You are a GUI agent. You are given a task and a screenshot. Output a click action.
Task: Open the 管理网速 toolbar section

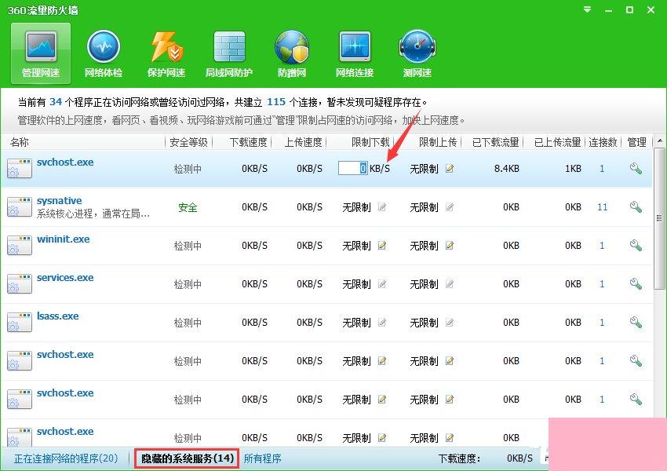41,54
